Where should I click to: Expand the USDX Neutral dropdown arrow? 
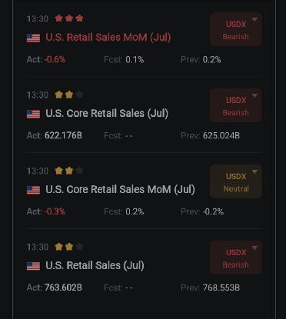(254, 171)
